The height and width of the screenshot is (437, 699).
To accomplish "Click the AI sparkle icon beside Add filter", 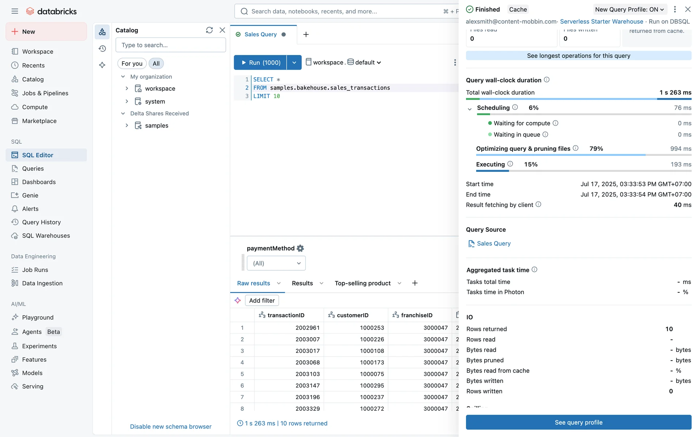I will click(x=238, y=300).
